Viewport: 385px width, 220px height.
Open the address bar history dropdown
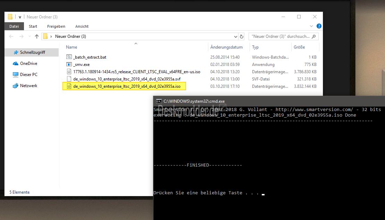coord(235,36)
